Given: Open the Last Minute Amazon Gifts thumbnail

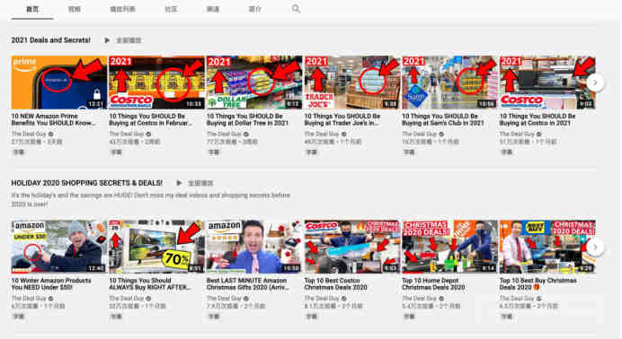Looking at the screenshot, I should click(x=254, y=247).
